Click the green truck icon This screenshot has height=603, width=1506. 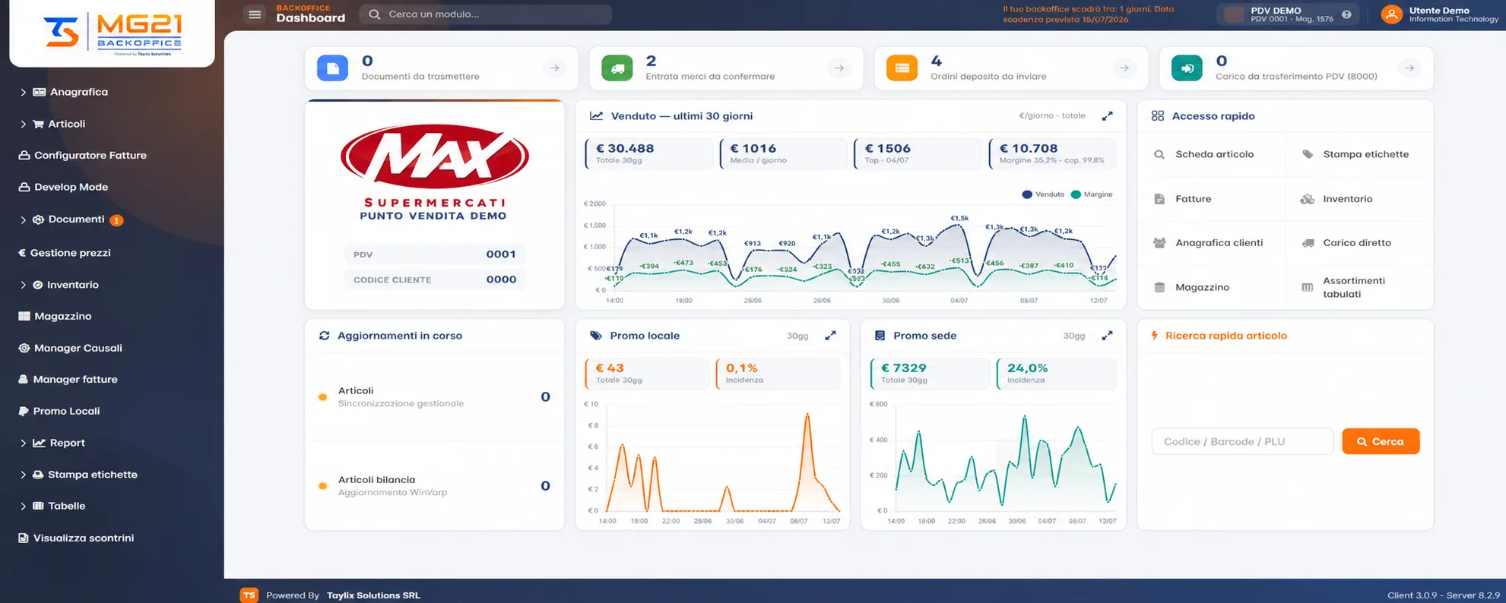617,68
